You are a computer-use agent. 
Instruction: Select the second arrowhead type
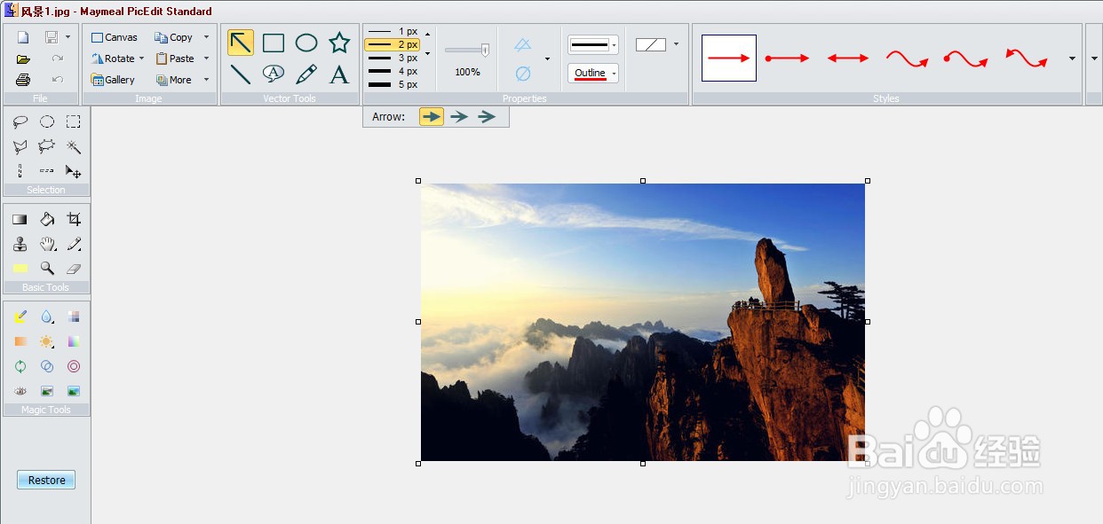tap(459, 116)
